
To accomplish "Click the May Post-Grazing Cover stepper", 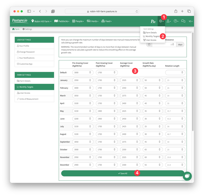I will [x=107, y=111].
